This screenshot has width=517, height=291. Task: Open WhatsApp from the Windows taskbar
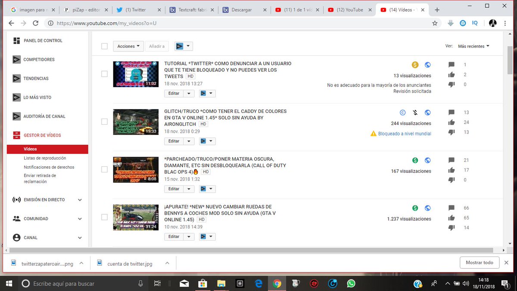pyautogui.click(x=351, y=283)
